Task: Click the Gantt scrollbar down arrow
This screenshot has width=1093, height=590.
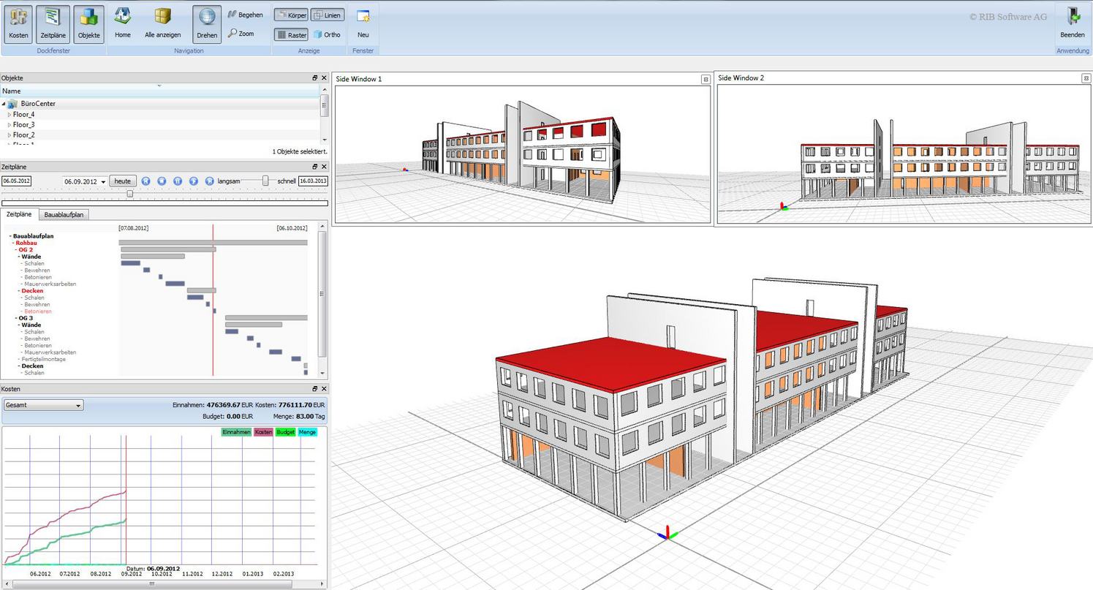Action: click(322, 372)
